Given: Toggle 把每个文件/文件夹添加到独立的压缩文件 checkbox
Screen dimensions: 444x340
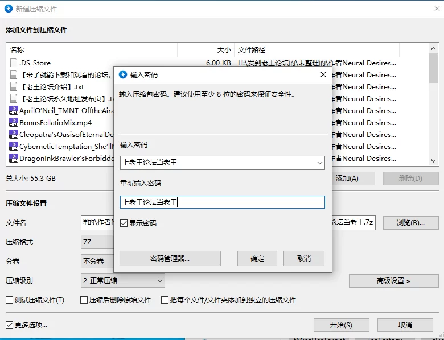Looking at the screenshot, I should point(165,300).
